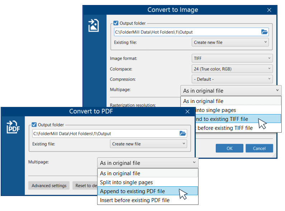Click the Convert to Image sidebar icon
The width and height of the screenshot is (285, 211).
click(x=94, y=26)
